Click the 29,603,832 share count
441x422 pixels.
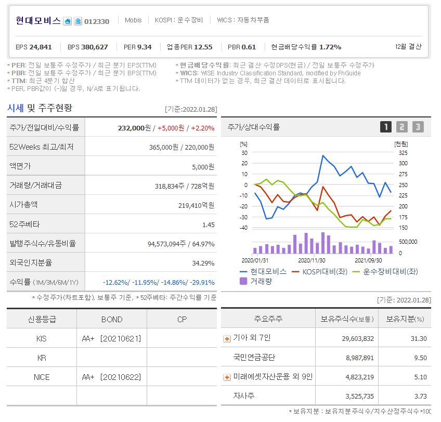358,338
